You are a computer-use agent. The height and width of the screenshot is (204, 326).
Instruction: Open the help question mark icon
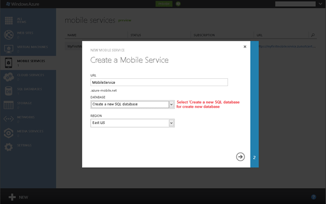point(314,197)
